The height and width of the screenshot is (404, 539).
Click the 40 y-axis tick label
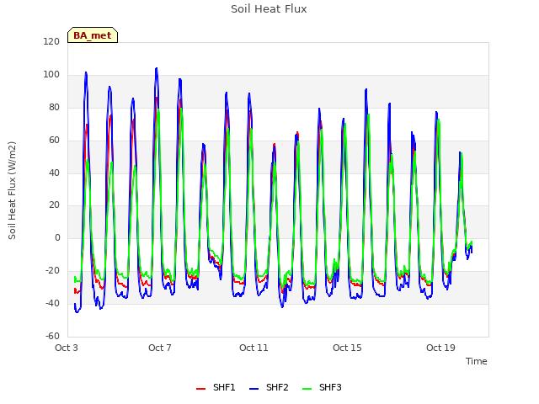(x=54, y=173)
